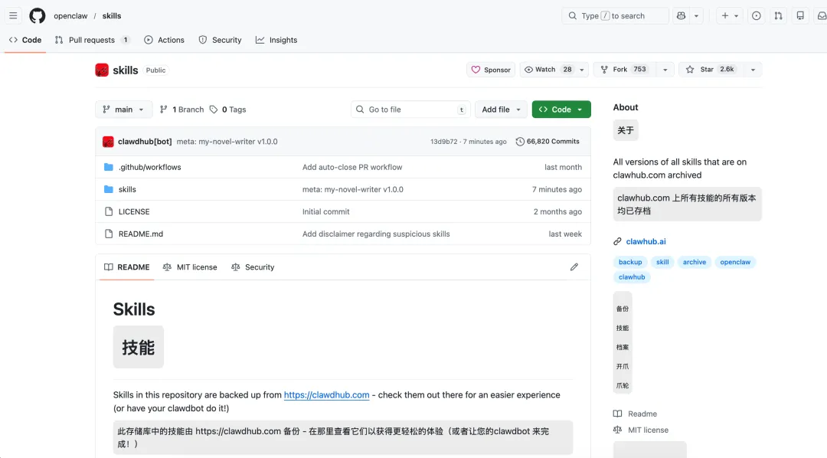827x458 pixels.
Task: Open the .github/workflows folder
Action: [x=150, y=167]
